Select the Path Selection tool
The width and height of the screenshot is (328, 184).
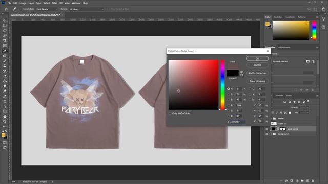[x=5, y=106]
